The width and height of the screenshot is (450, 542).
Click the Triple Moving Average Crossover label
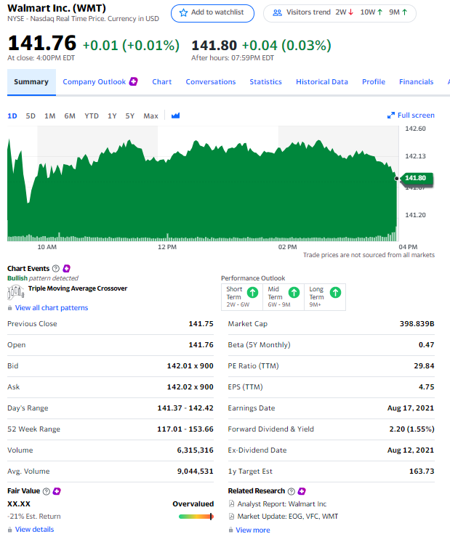coord(78,288)
